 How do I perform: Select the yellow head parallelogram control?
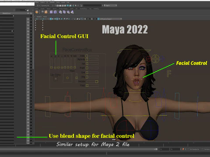click(134, 51)
